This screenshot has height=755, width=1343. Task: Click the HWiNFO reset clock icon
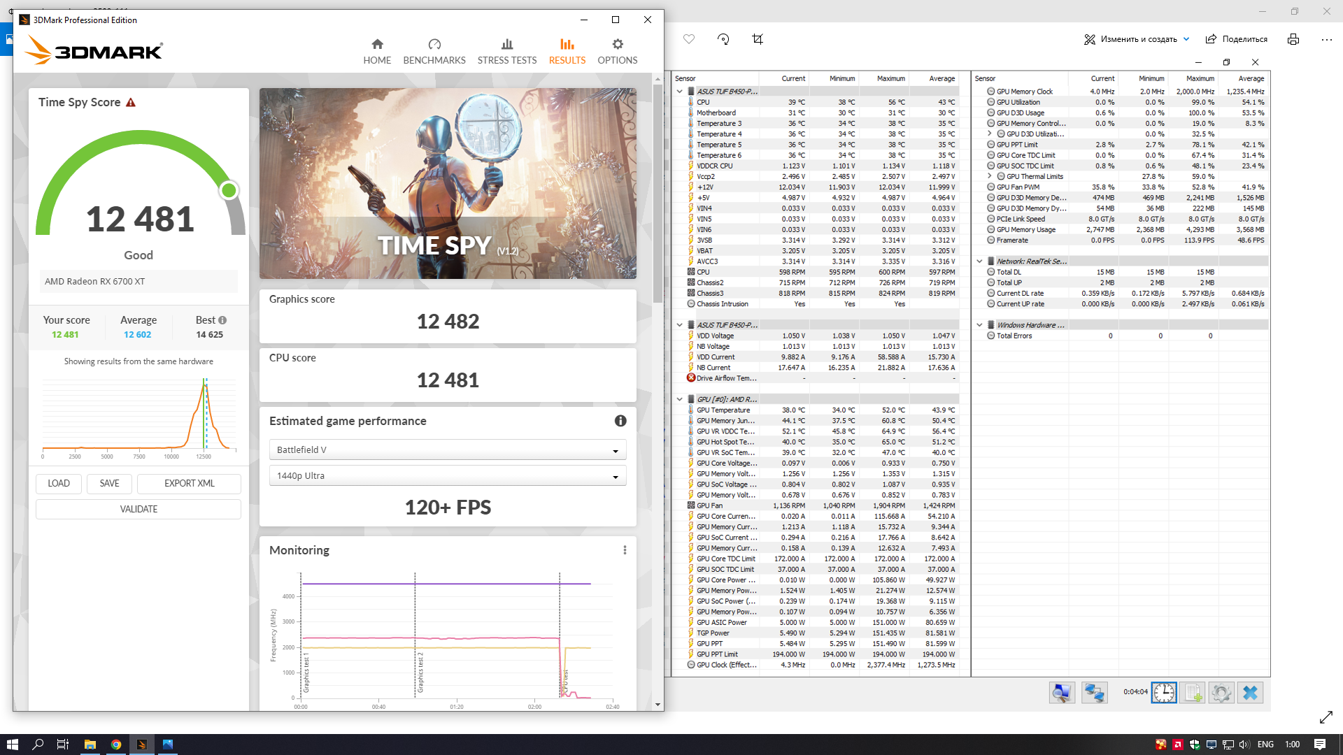(x=1164, y=692)
